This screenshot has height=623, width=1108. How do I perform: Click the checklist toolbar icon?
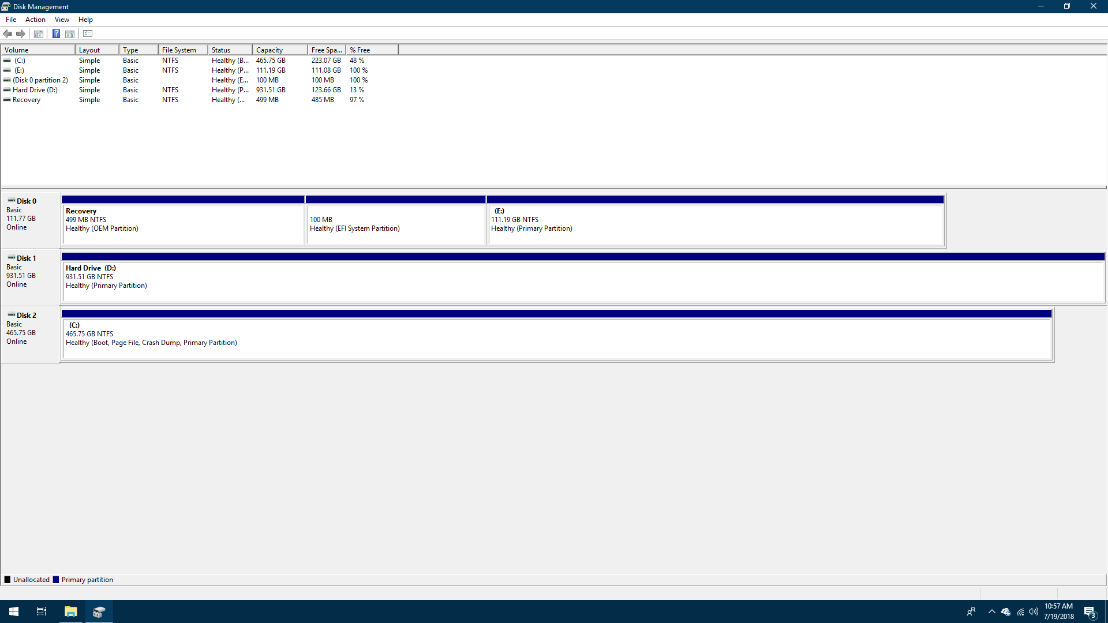(87, 33)
